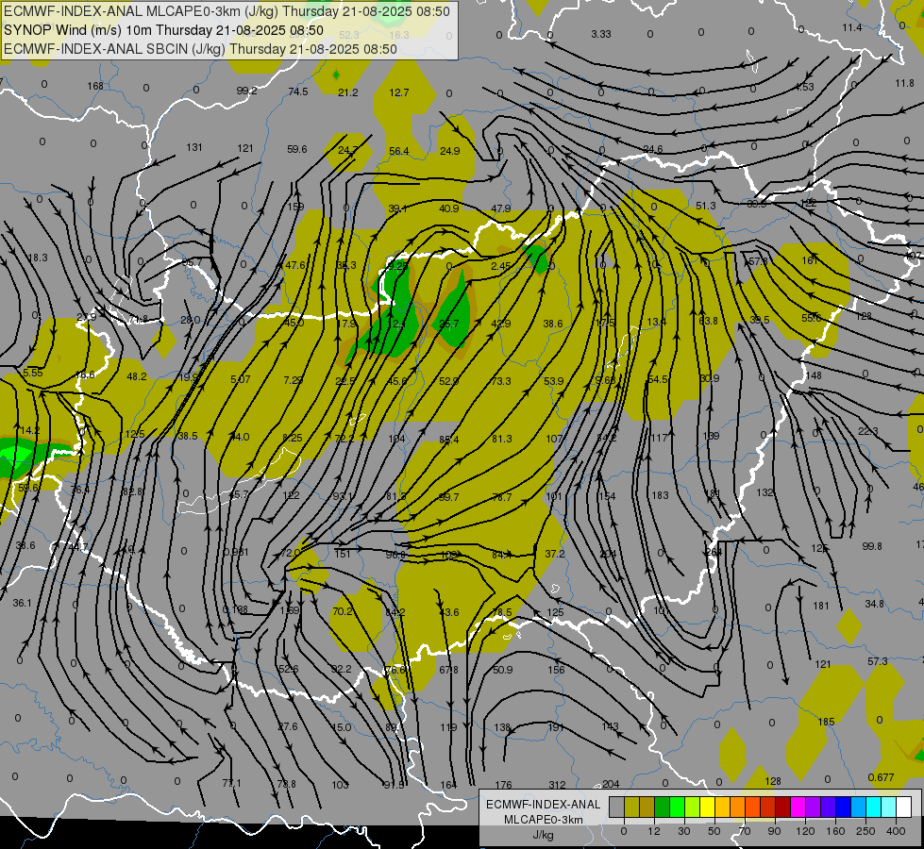Image resolution: width=924 pixels, height=849 pixels.
Task: Click the map value 53.9
Action: point(553,381)
